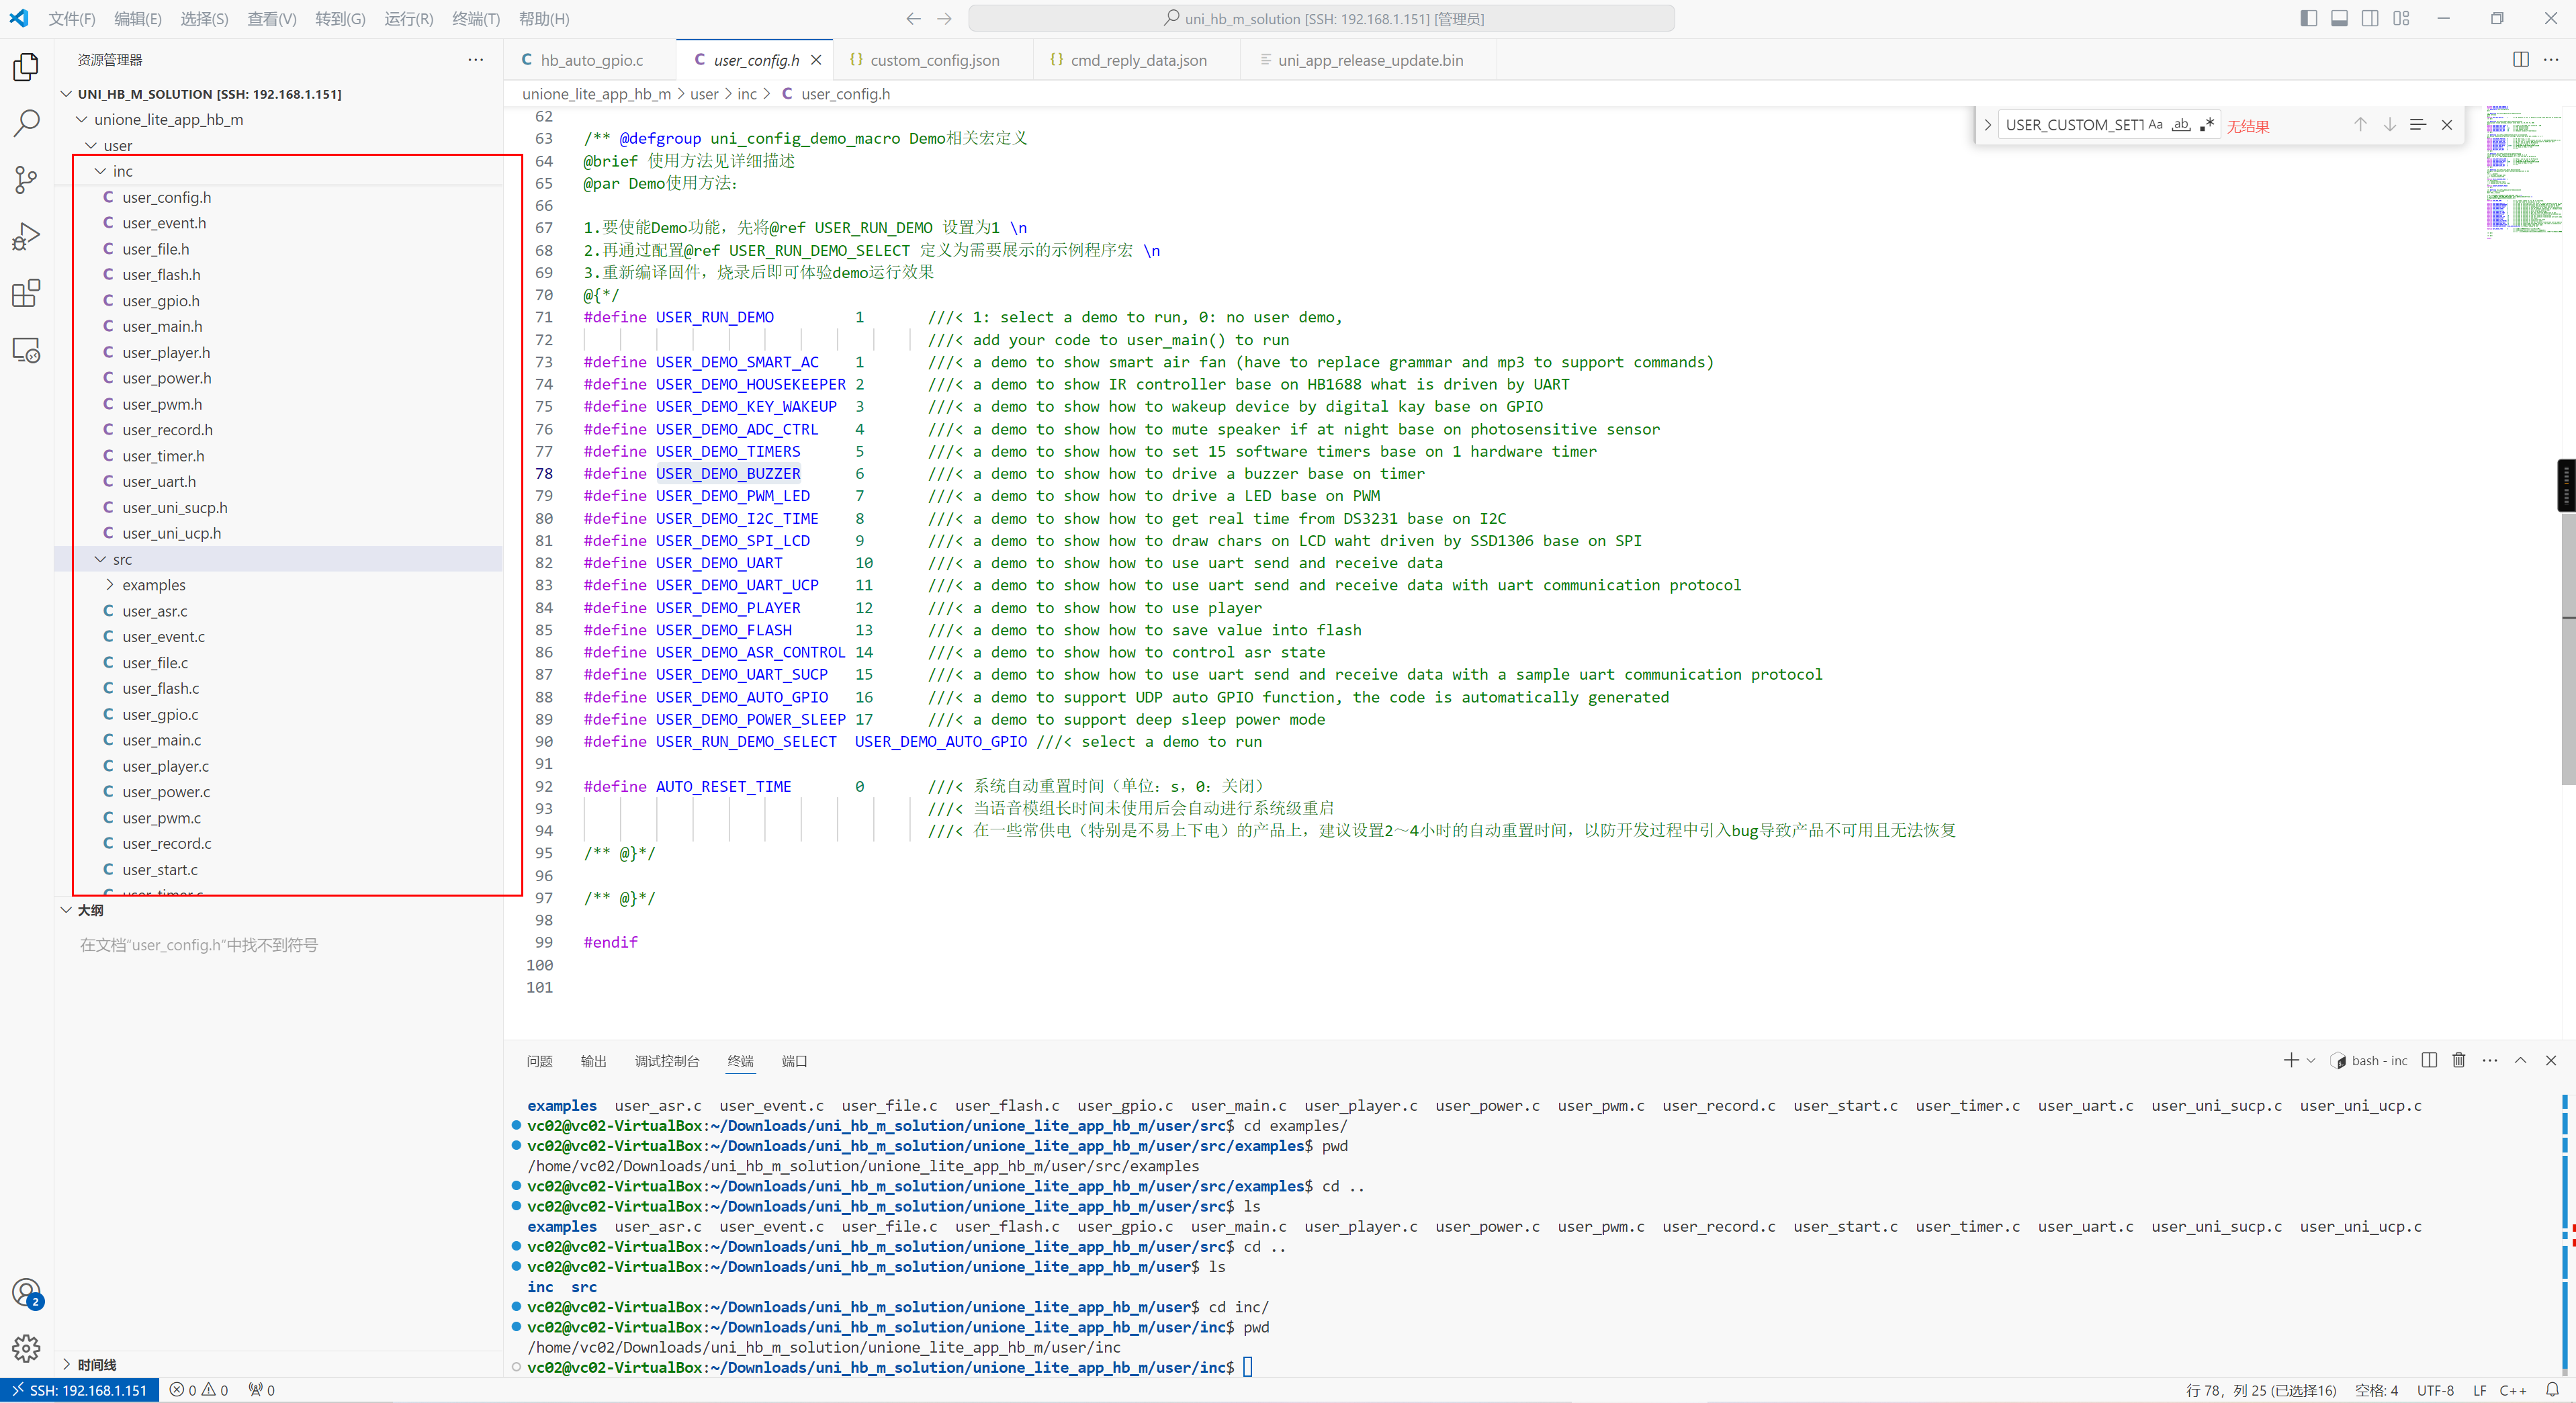Open the Remote Explorer view
This screenshot has height=1403, width=2576.
26,350
